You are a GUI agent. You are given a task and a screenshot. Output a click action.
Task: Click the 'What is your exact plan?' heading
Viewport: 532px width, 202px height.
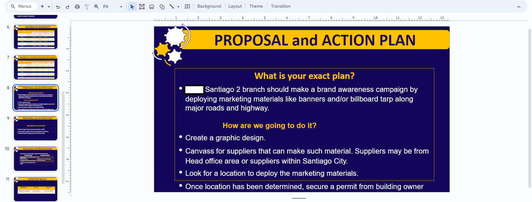point(304,76)
